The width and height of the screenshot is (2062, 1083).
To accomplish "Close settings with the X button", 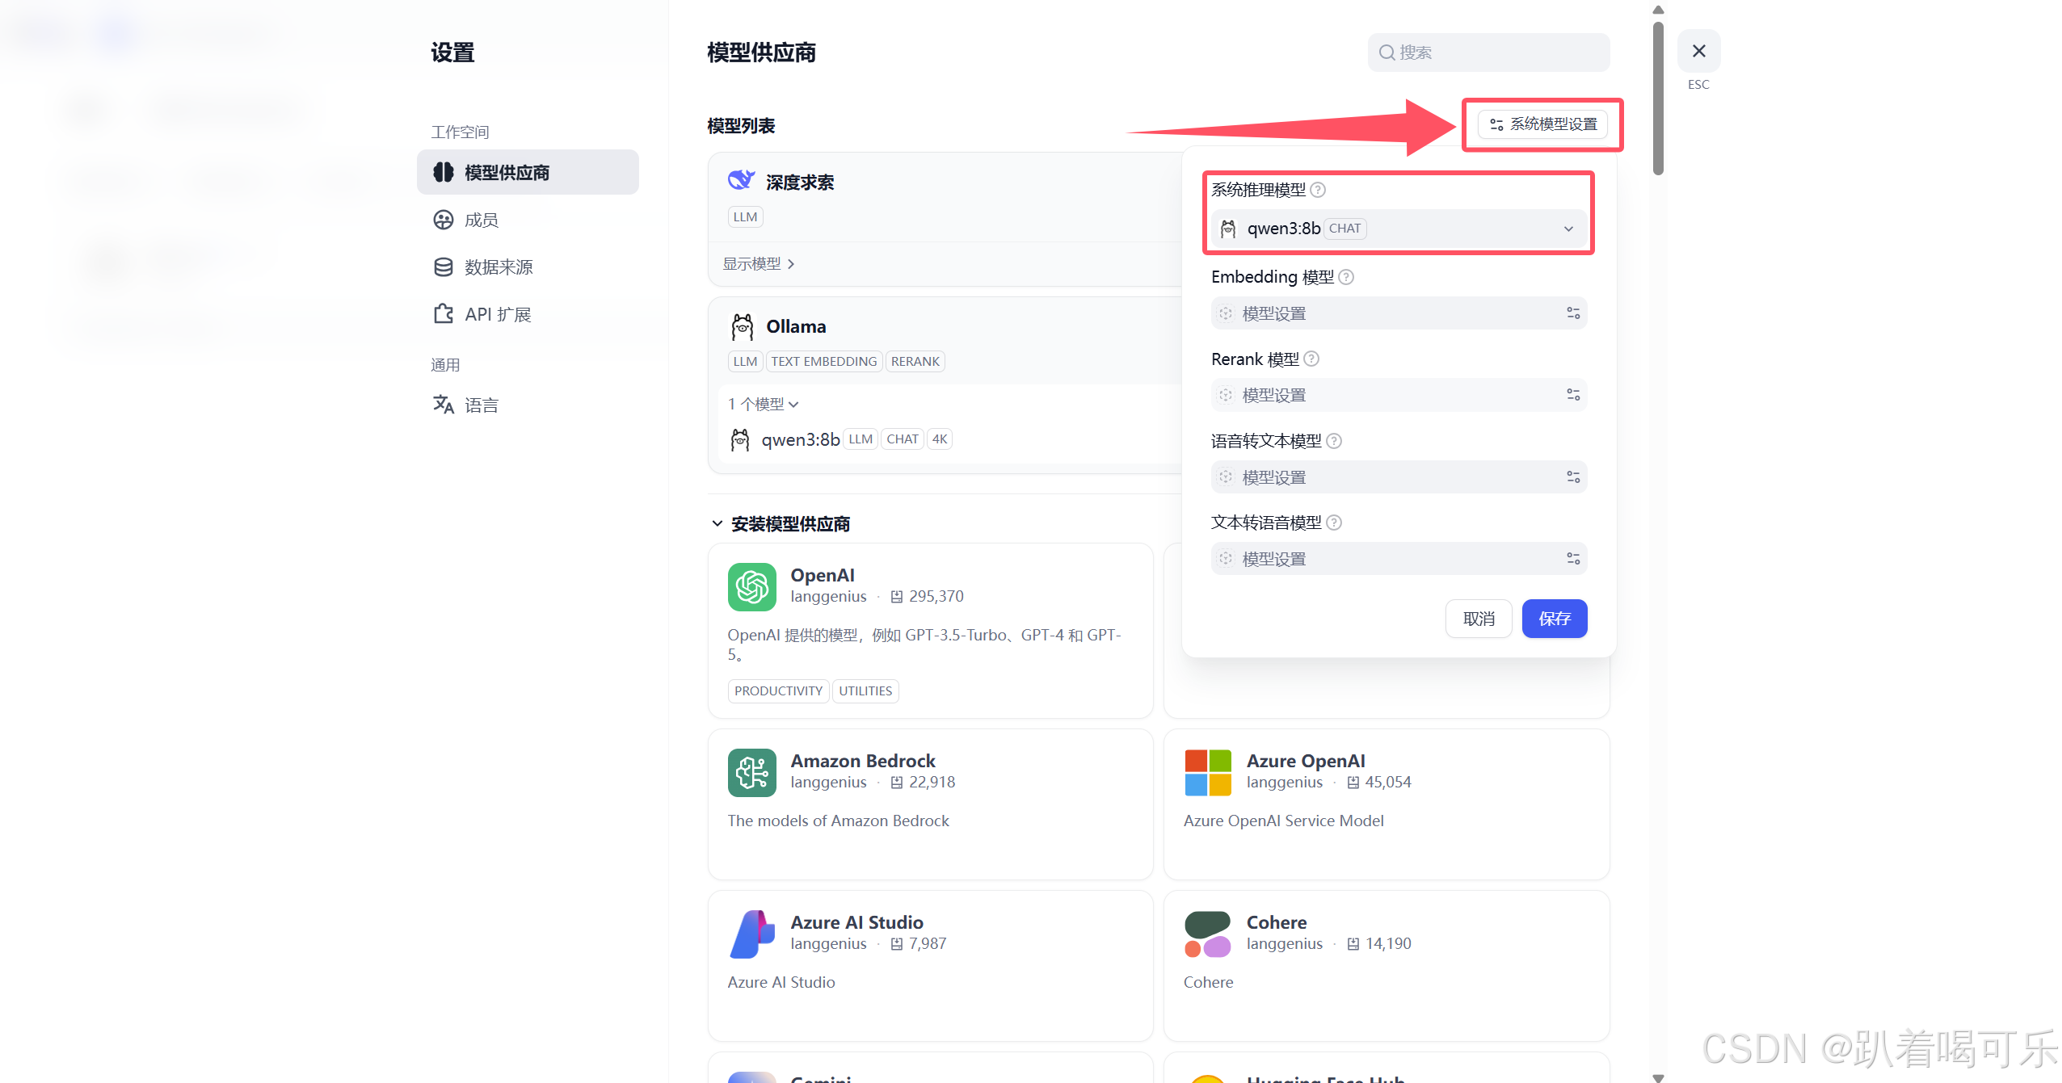I will click(x=1698, y=51).
